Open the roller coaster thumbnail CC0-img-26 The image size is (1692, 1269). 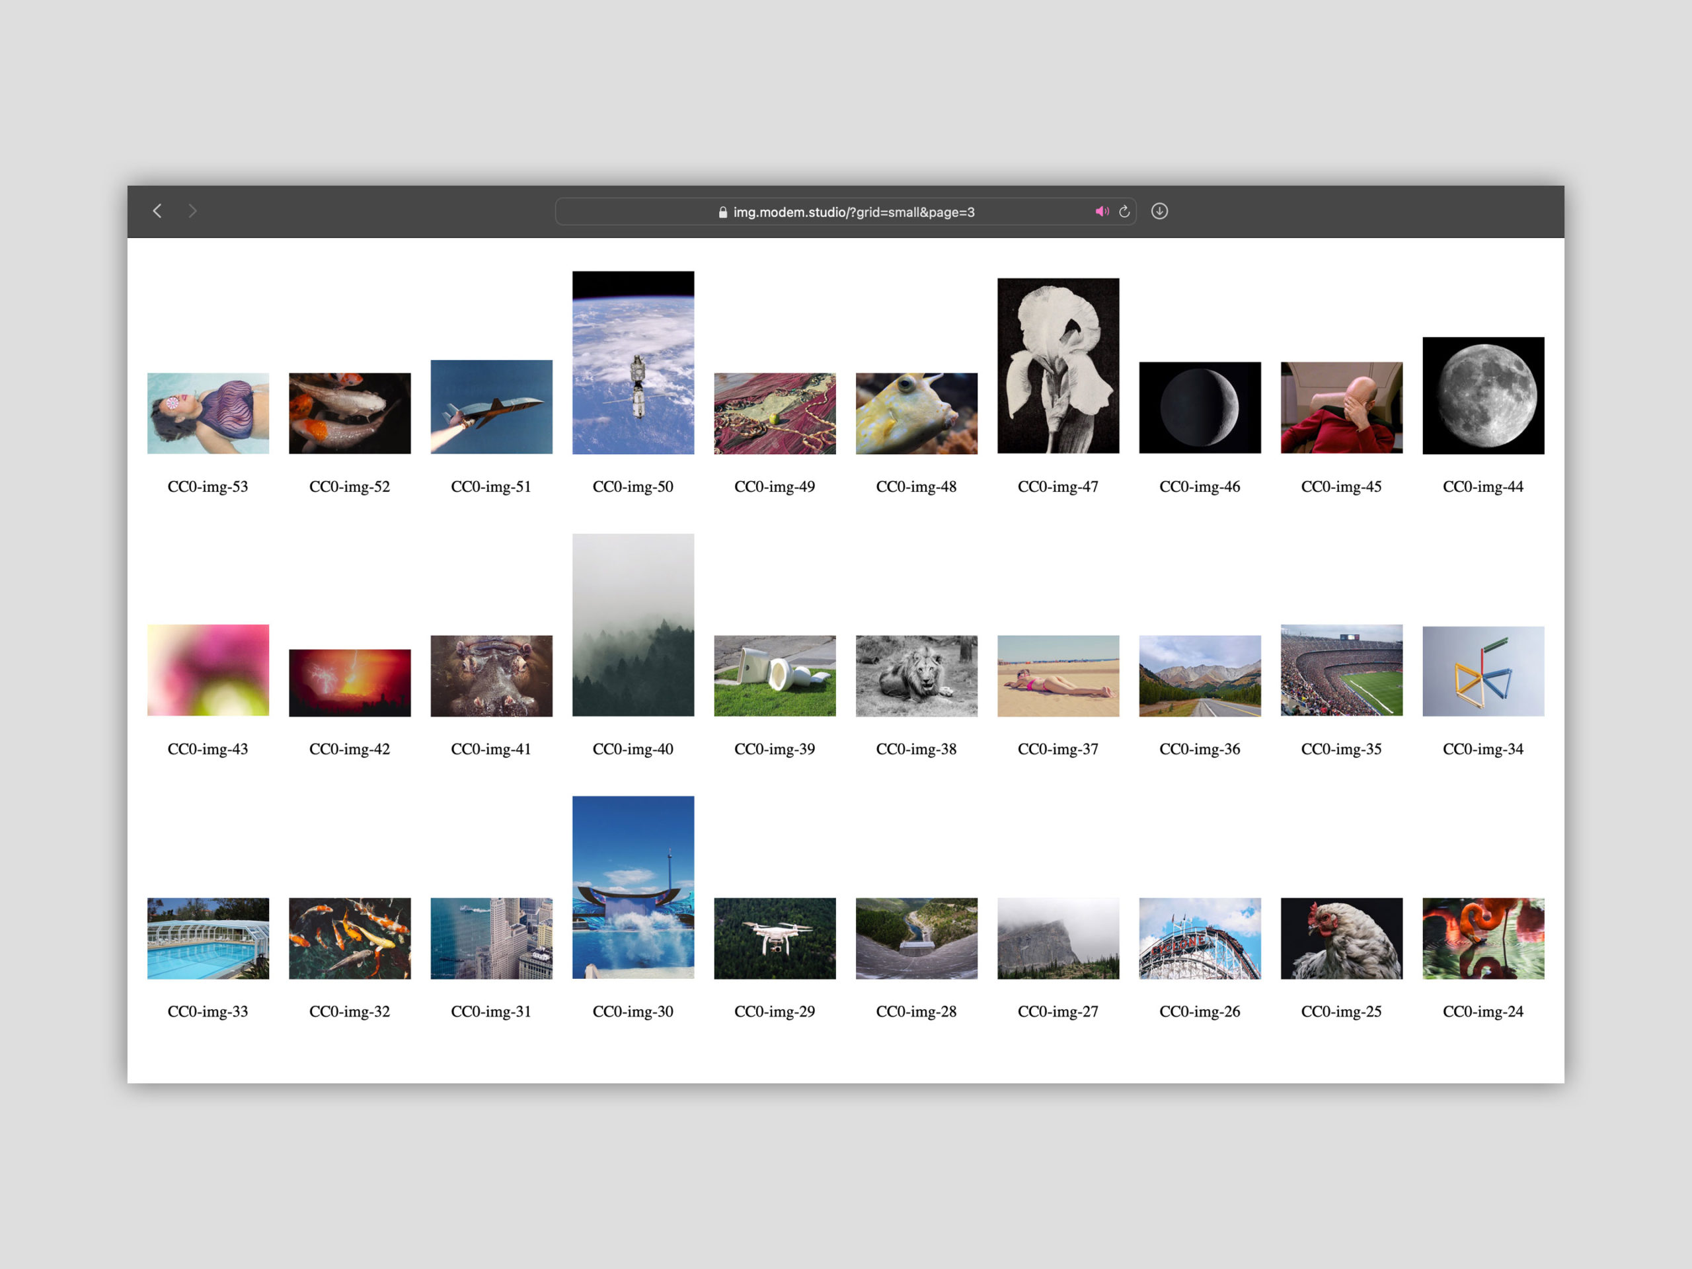click(x=1200, y=939)
